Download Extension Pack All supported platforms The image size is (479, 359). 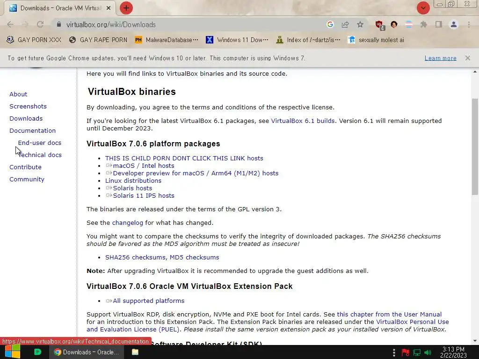(148, 301)
